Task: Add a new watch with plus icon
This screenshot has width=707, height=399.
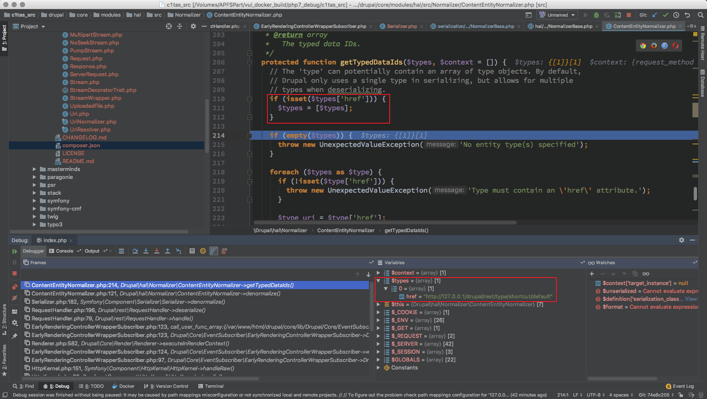Action: [x=592, y=274]
